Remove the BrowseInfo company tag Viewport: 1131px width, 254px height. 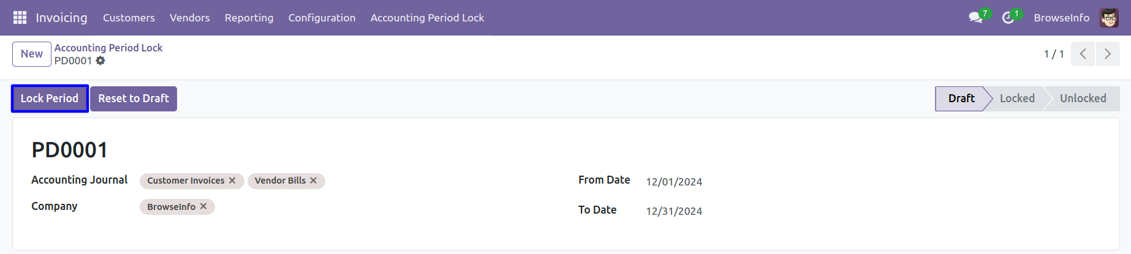coord(203,207)
